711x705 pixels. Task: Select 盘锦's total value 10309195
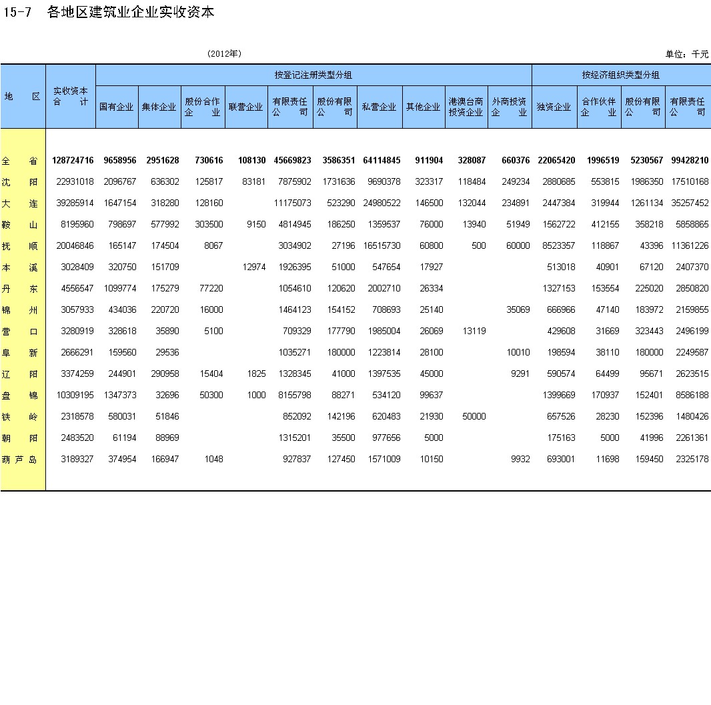75,395
